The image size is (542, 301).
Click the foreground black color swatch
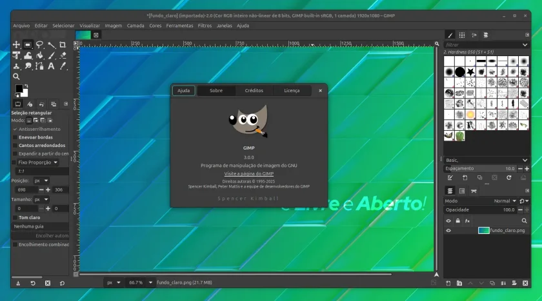[19, 88]
